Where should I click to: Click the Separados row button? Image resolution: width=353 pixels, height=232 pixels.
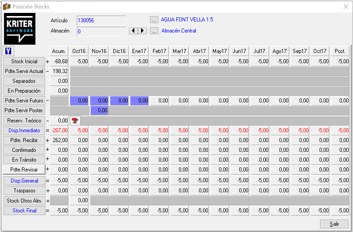(24, 81)
